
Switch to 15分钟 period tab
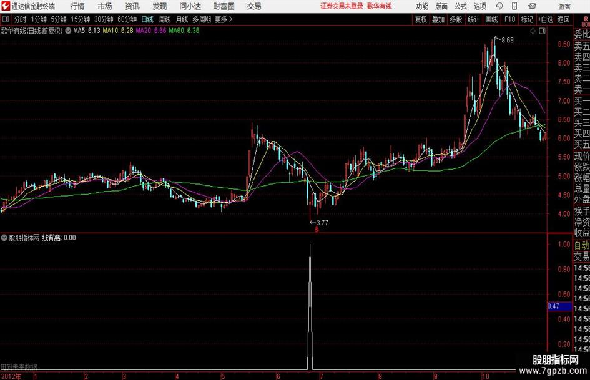pos(81,19)
